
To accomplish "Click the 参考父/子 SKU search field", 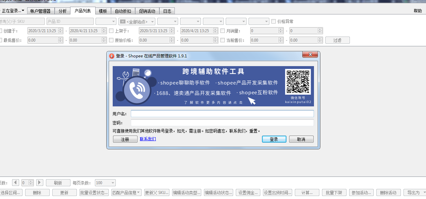I will 22,21.
